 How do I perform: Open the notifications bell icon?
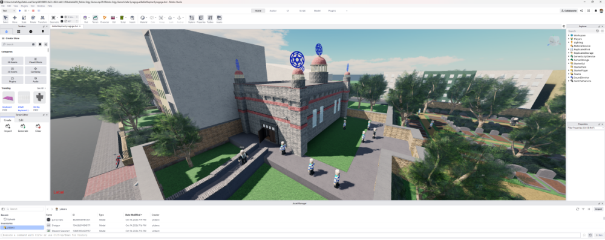click(596, 11)
